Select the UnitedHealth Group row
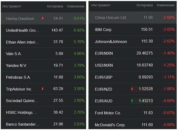 coord(23,30)
